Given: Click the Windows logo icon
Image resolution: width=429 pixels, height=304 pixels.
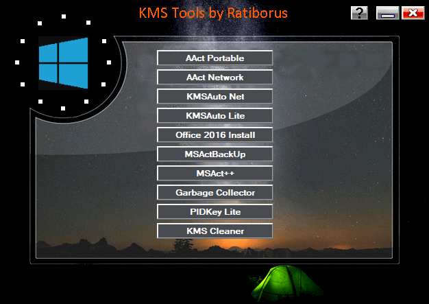Looking at the screenshot, I should point(63,63).
